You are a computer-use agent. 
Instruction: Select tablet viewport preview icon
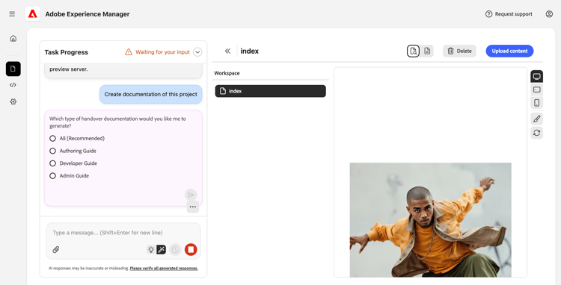tap(536, 90)
